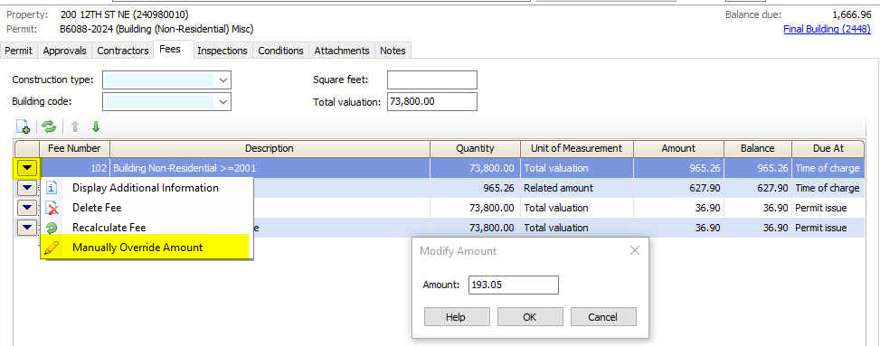Click the Amount column header
This screenshot has height=346, width=880.
coord(678,148)
